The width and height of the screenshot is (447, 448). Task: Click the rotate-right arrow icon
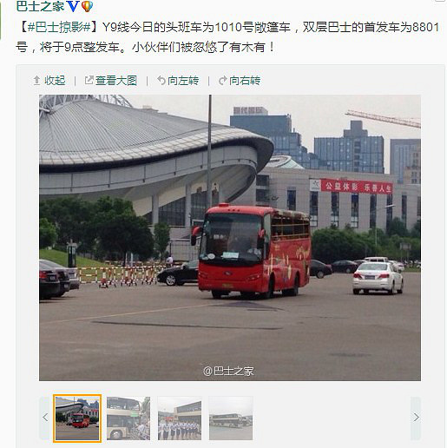click(222, 81)
